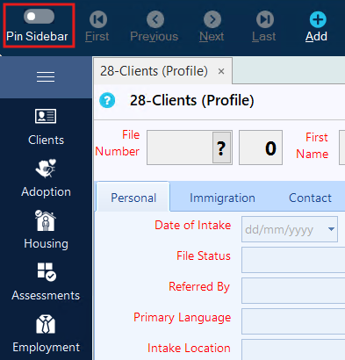This screenshot has width=345, height=360.
Task: Go to Next record
Action: pyautogui.click(x=212, y=26)
